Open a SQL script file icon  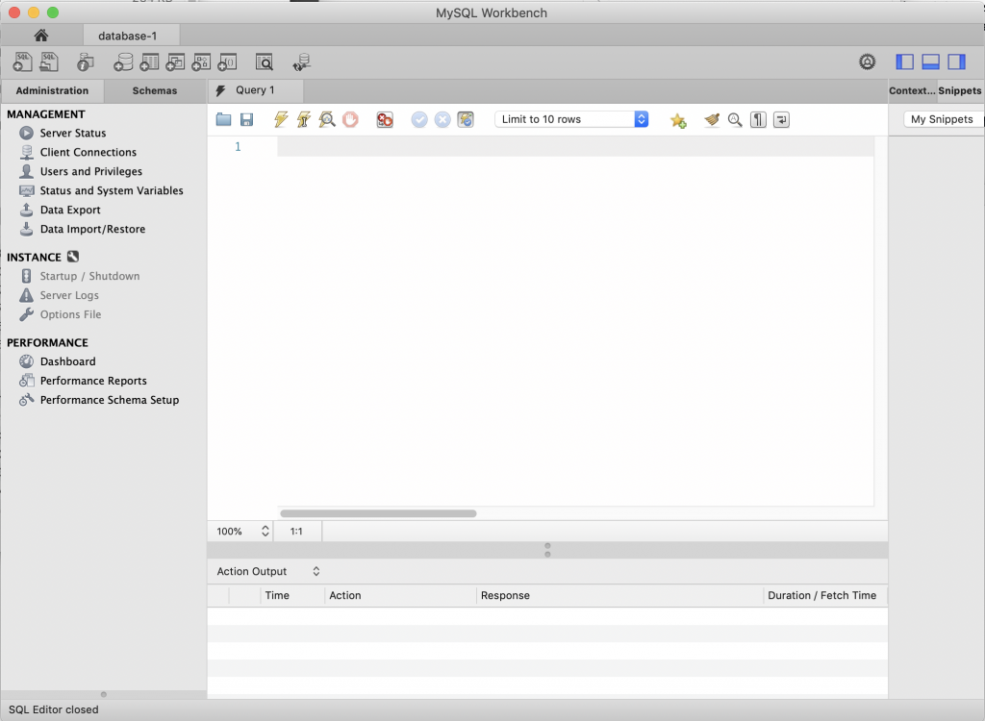pos(49,62)
